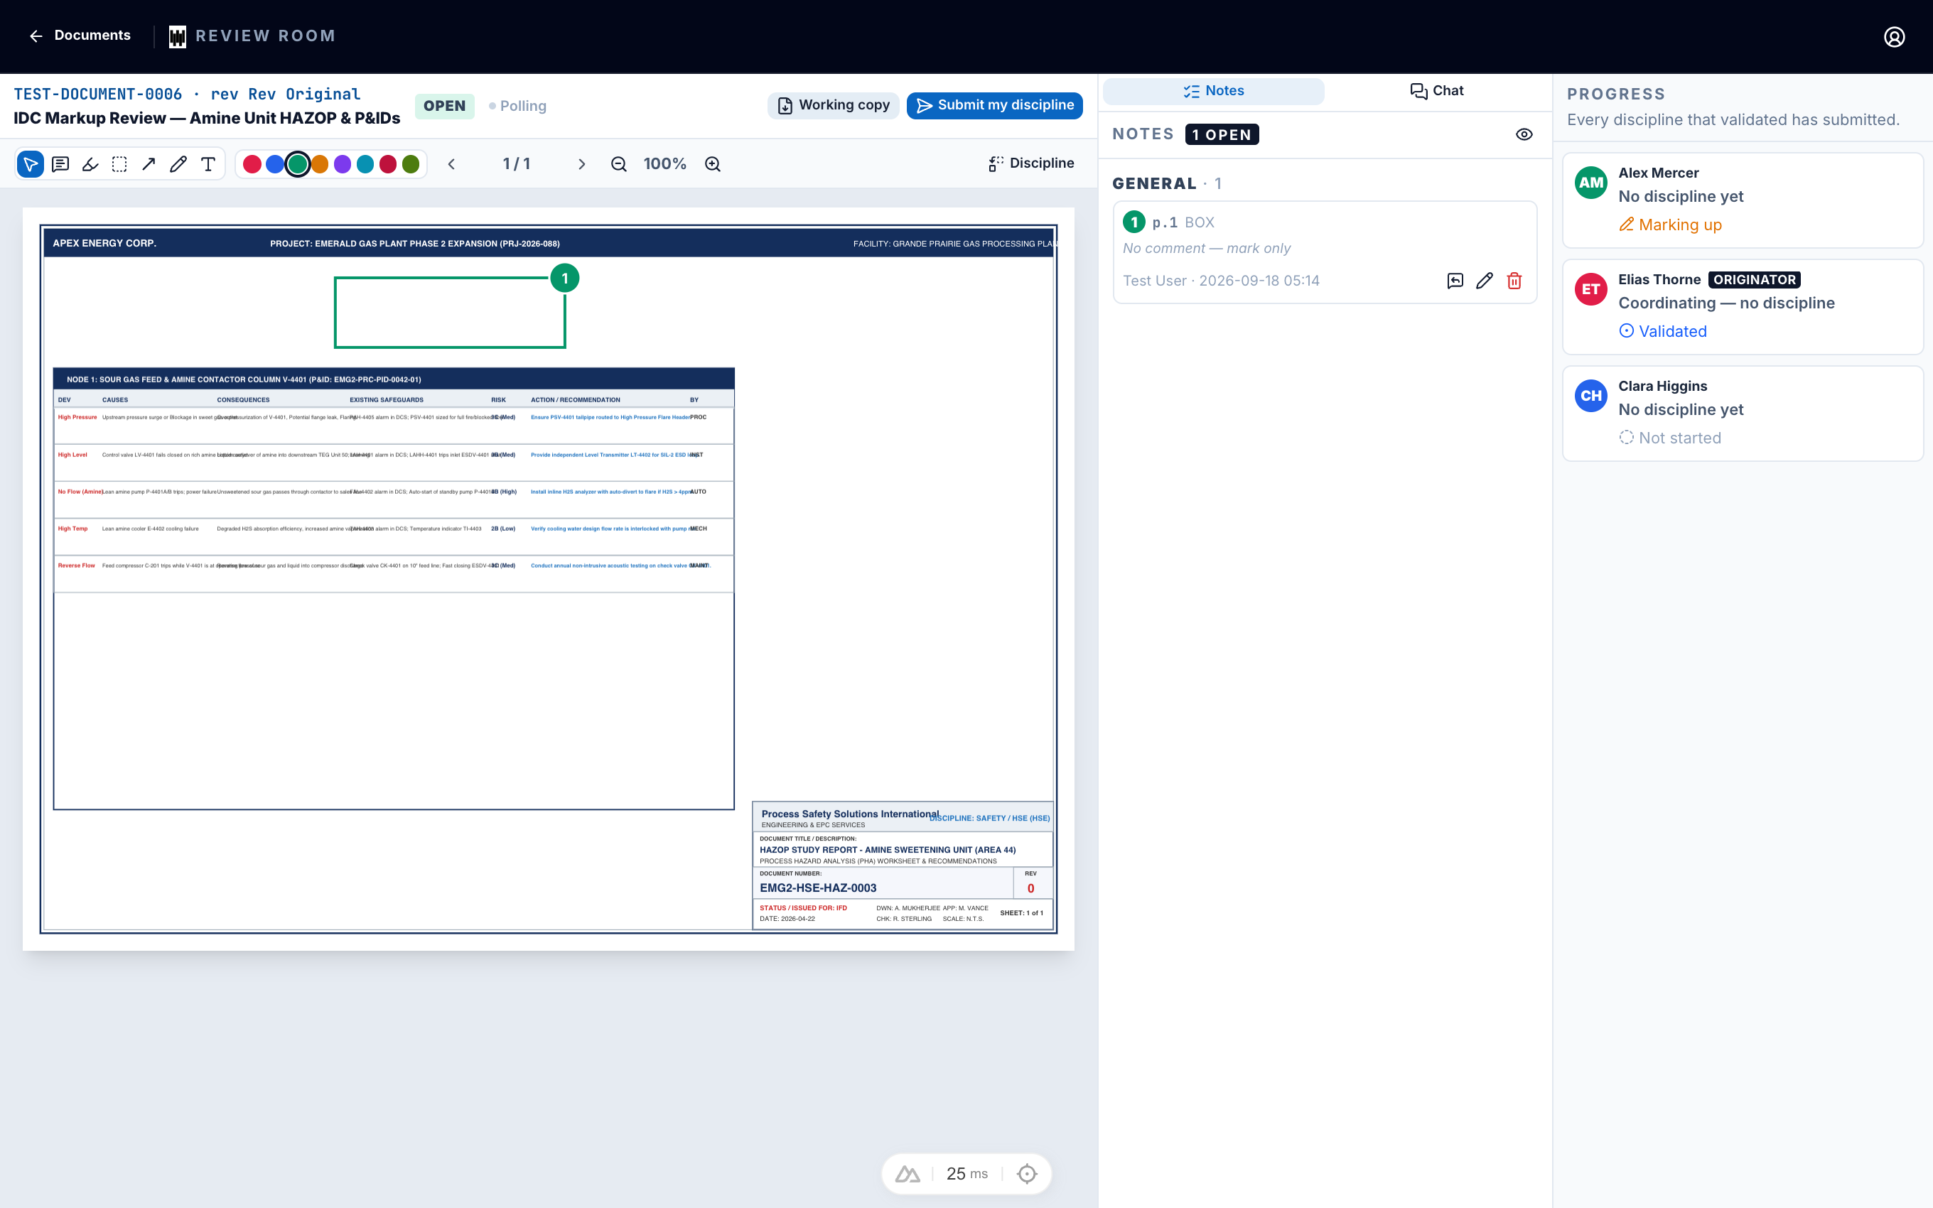Go to next page
The width and height of the screenshot is (1933, 1208).
coord(581,163)
